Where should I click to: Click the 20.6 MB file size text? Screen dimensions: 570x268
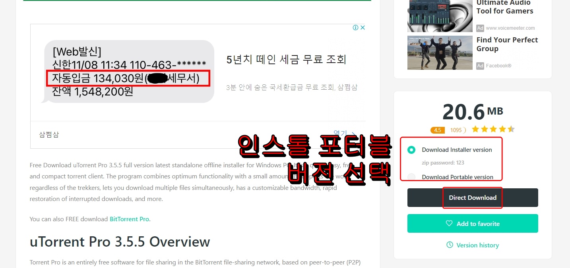(473, 112)
